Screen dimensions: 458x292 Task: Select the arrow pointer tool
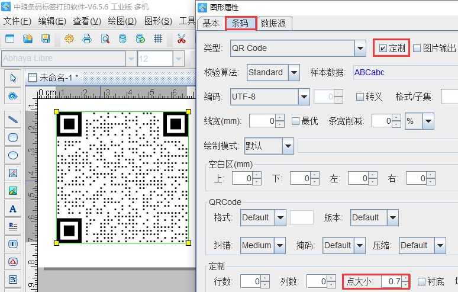click(x=13, y=78)
